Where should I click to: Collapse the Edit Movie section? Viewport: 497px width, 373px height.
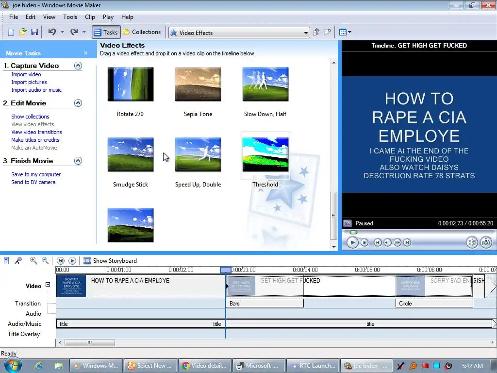78,103
